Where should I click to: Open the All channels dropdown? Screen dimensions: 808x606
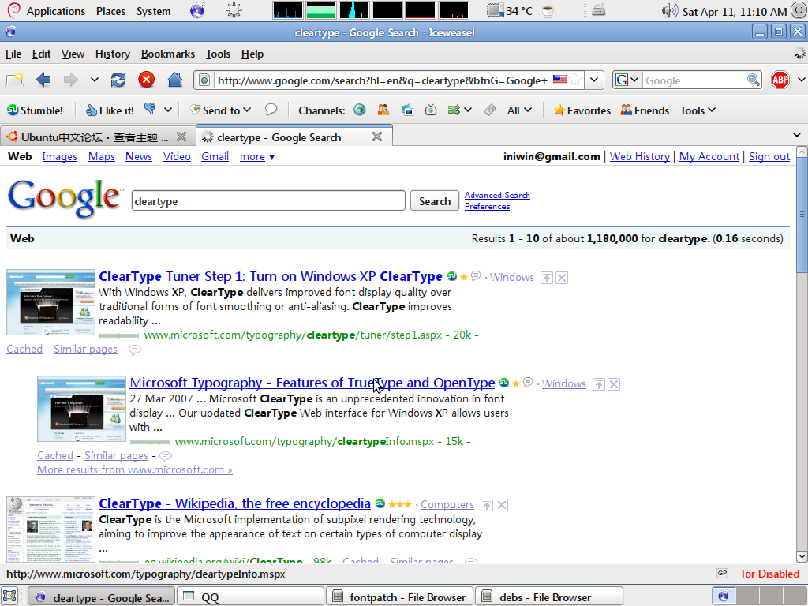point(519,110)
